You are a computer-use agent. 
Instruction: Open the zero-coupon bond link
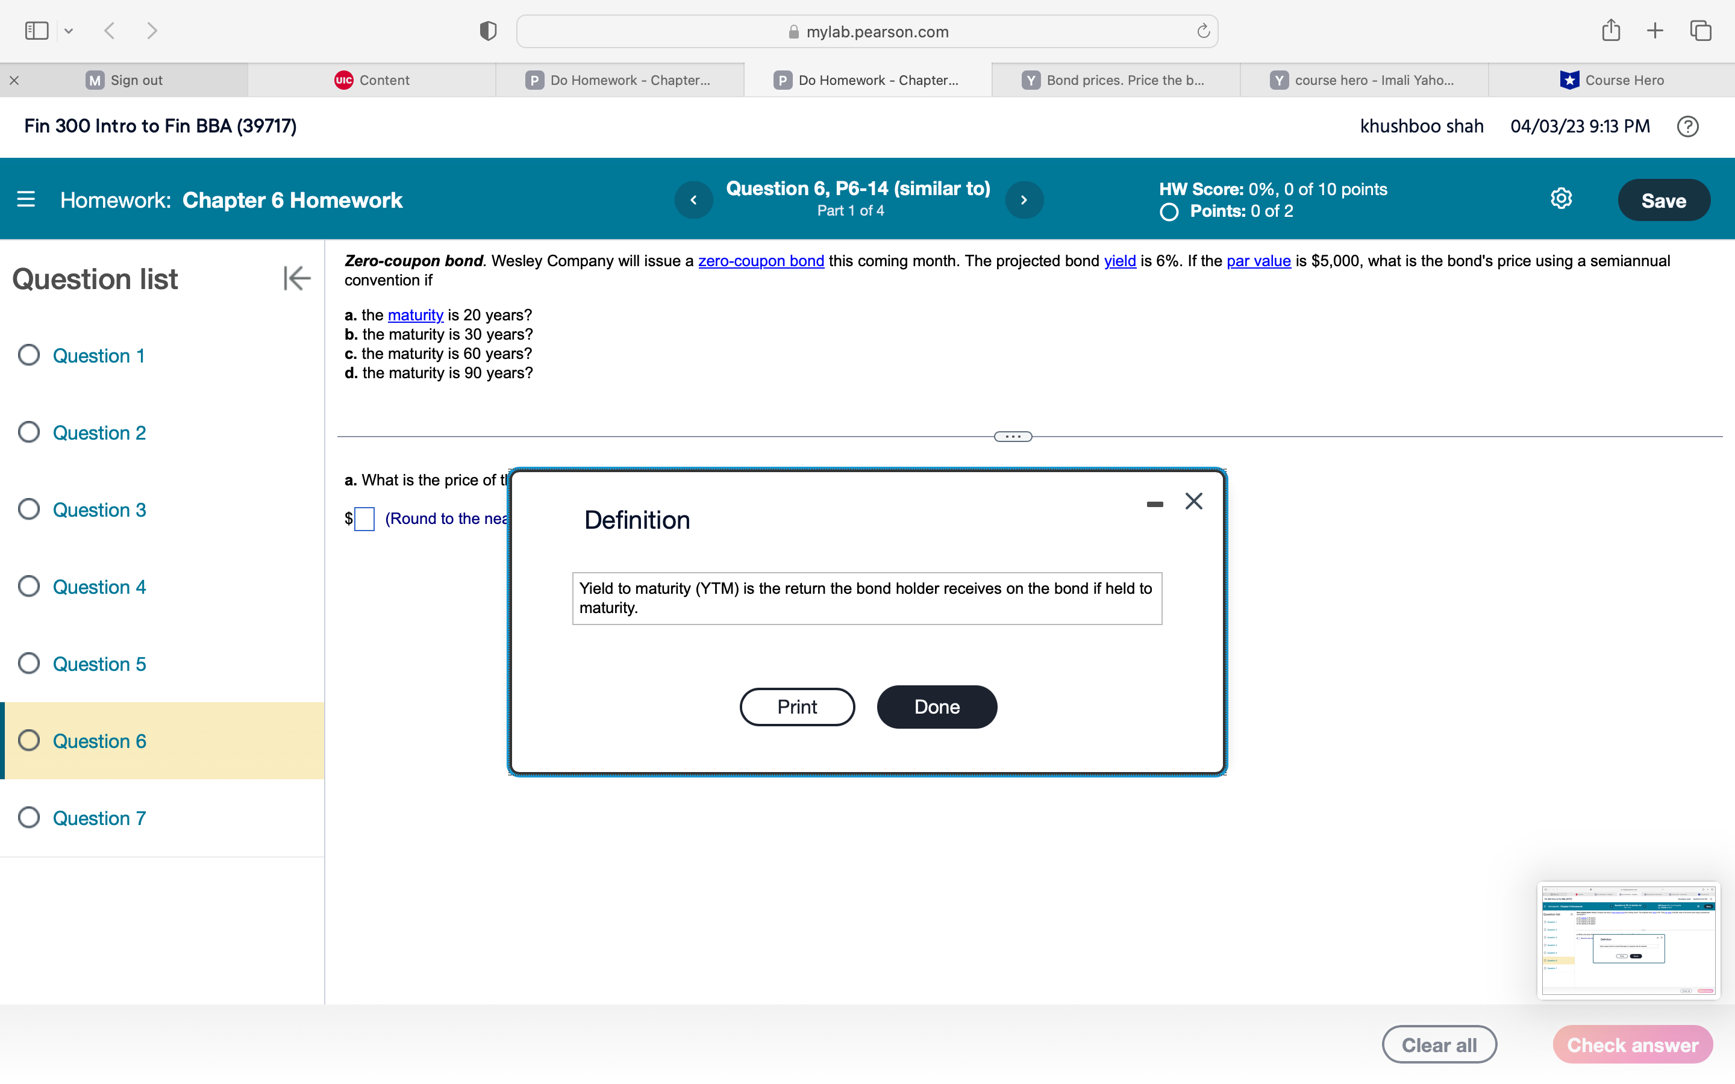pos(761,261)
